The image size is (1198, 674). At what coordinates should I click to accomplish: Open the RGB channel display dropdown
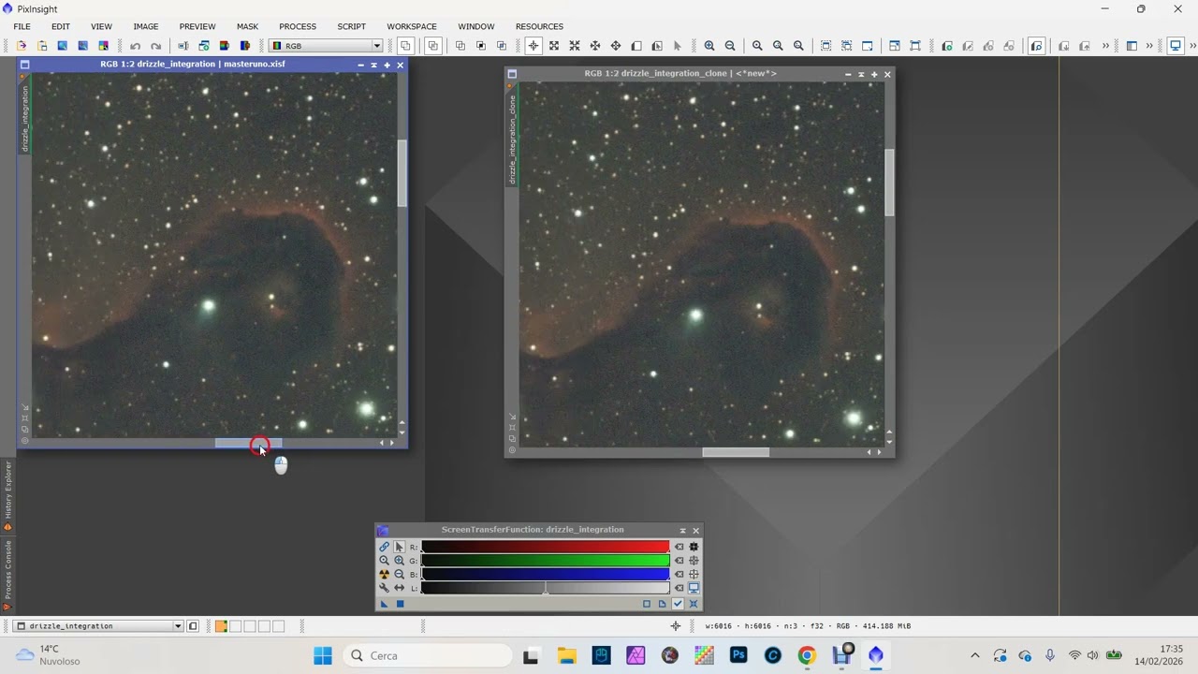click(327, 46)
